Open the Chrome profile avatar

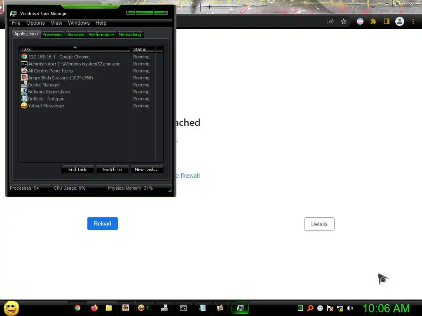400,21
